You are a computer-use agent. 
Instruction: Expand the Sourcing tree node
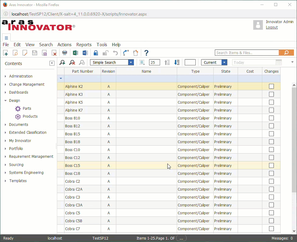(5, 164)
